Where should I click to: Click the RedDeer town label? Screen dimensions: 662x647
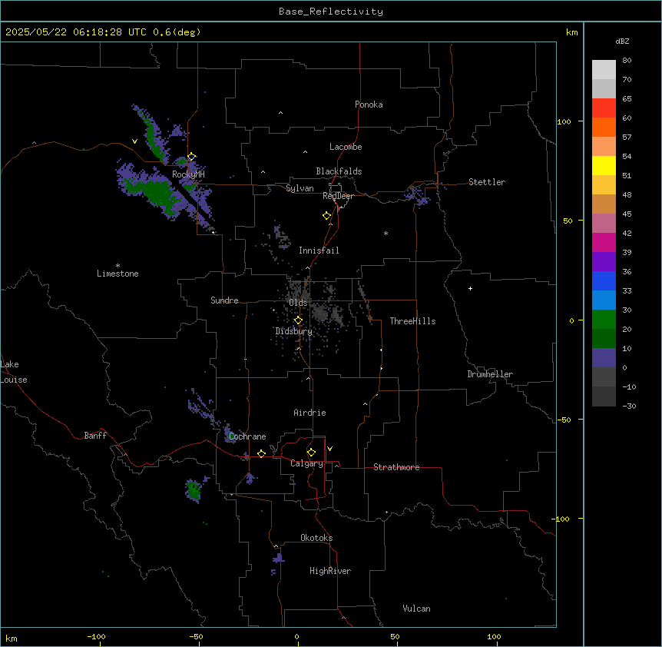(338, 196)
